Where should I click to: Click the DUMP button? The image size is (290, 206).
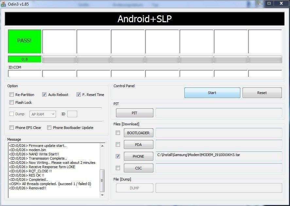[x=135, y=188]
